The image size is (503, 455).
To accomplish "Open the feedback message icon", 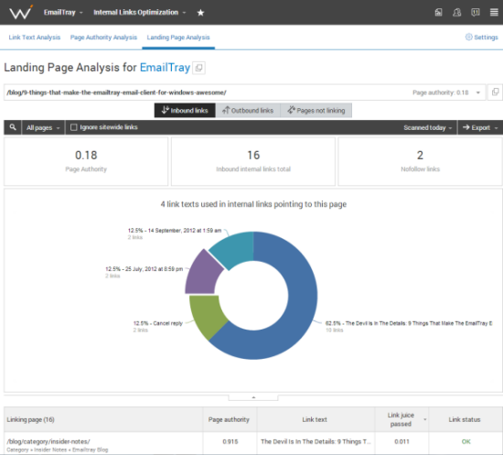I will (476, 12).
